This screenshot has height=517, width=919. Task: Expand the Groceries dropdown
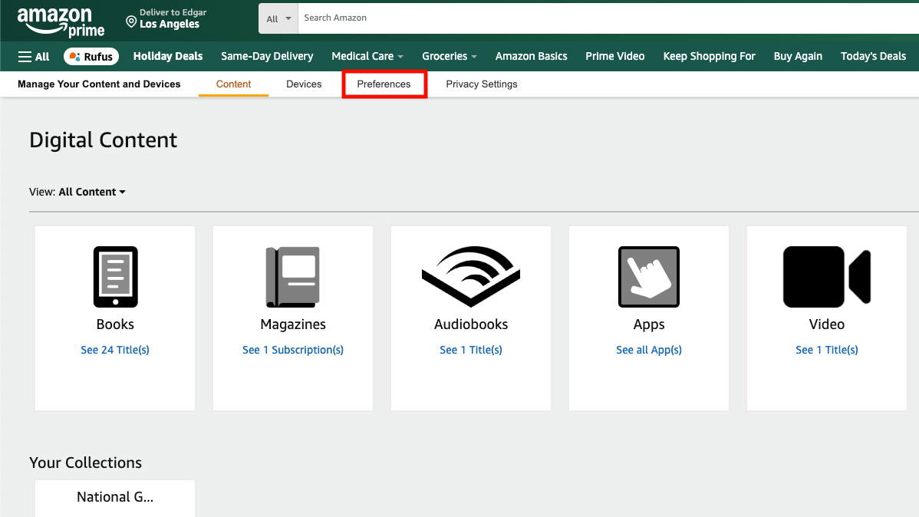pyautogui.click(x=449, y=56)
